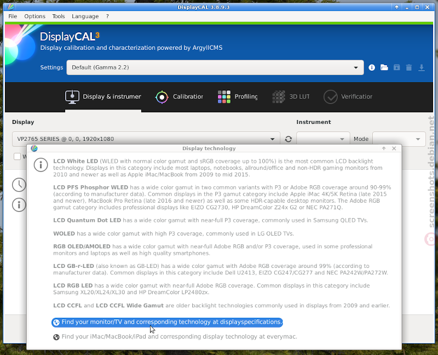This screenshot has height=355, width=438.
Task: Open the displayspecifications monitor/TV link
Action: tap(167, 322)
